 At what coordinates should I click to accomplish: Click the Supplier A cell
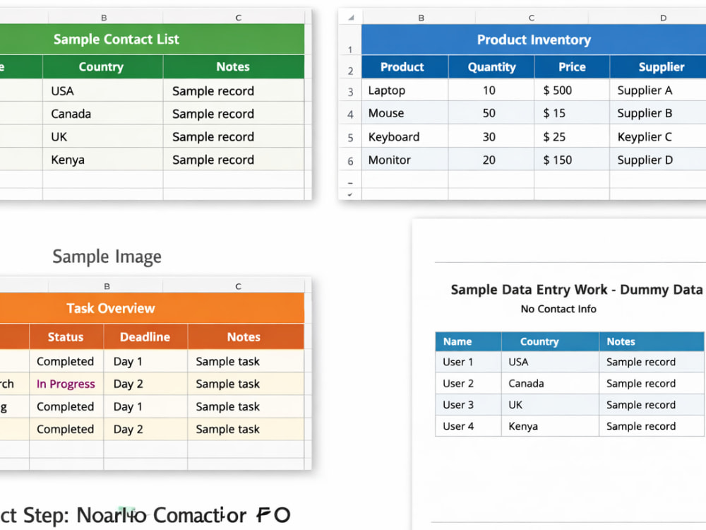658,90
